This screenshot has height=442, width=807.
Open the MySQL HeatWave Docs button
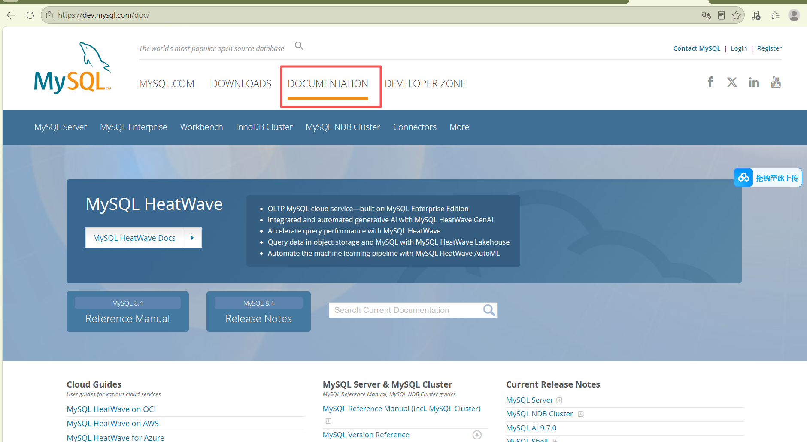(x=134, y=238)
